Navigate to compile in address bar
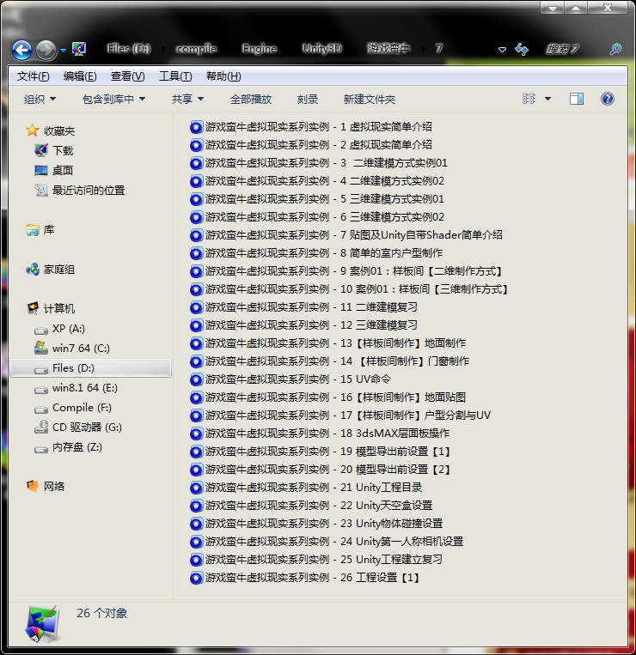Image resolution: width=636 pixels, height=655 pixels. (196, 49)
